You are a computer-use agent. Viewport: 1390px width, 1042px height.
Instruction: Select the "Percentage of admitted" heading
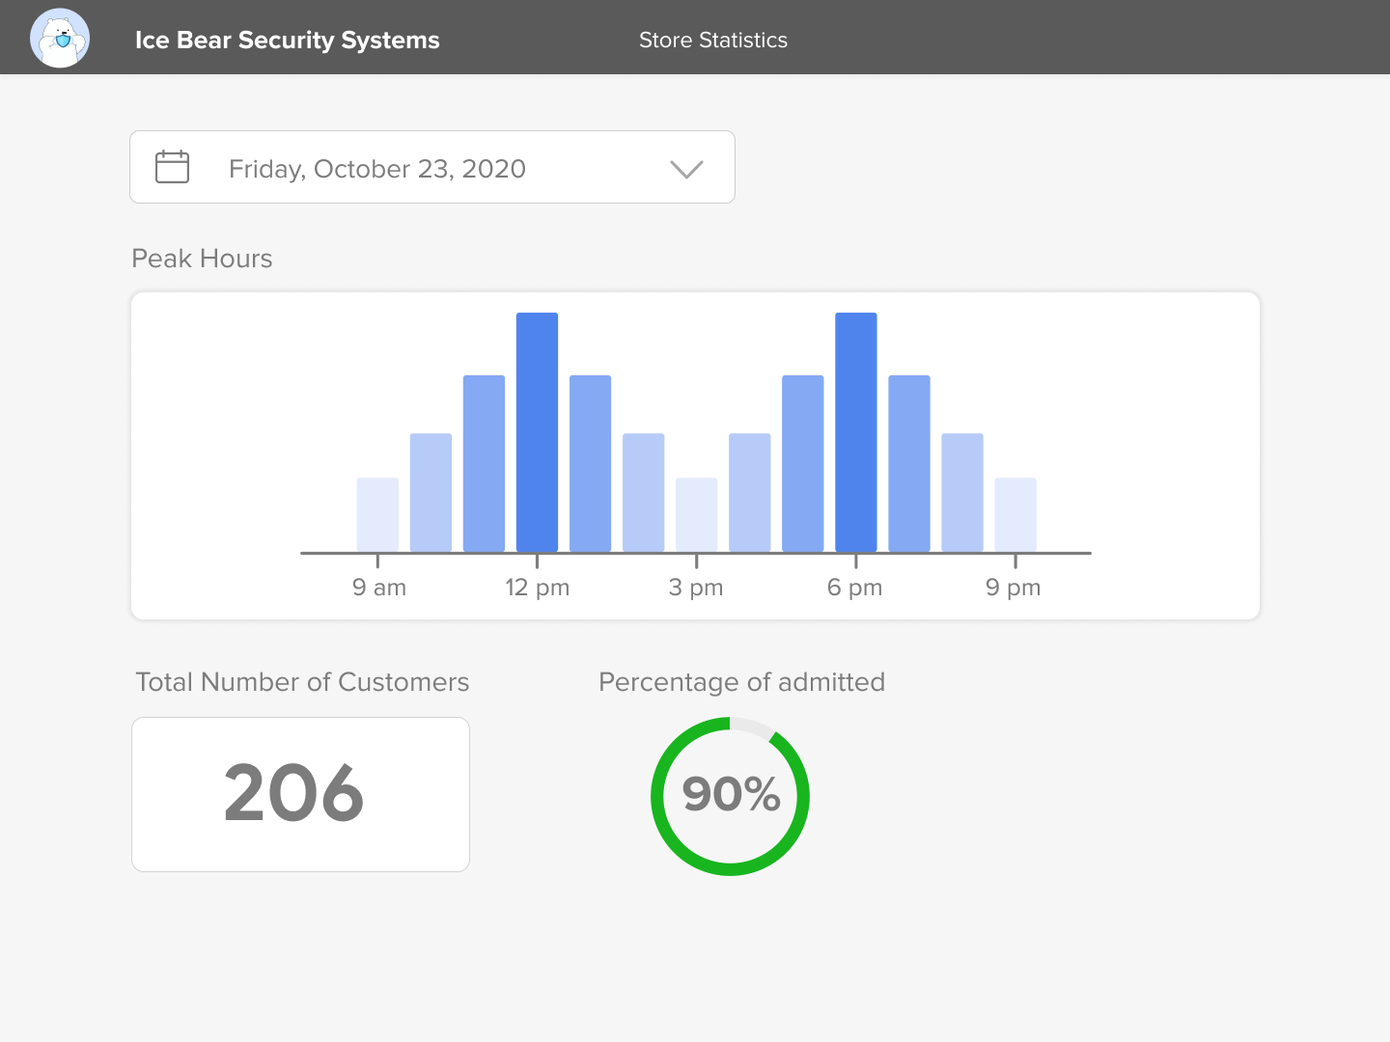[x=741, y=682]
